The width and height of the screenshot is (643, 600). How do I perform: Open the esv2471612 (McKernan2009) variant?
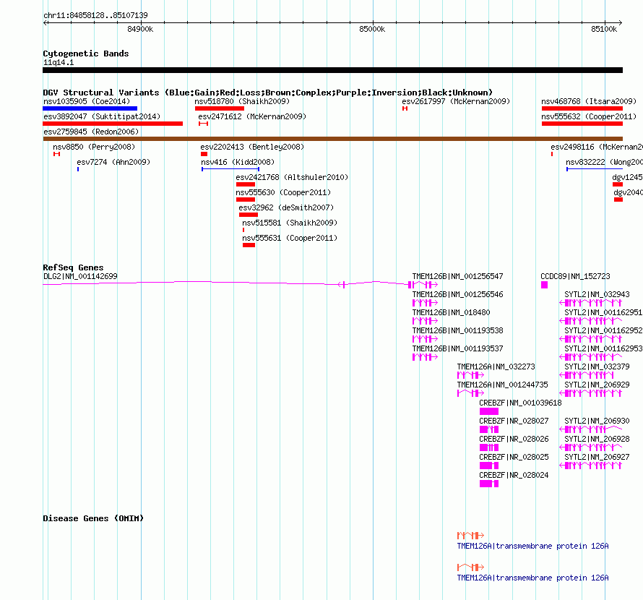(204, 124)
